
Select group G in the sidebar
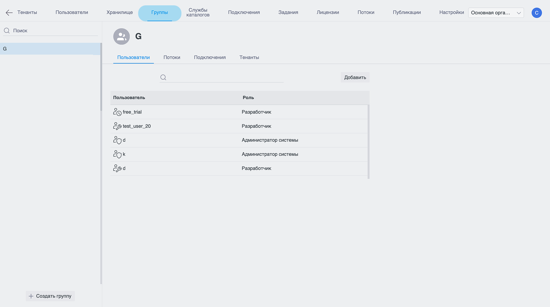tap(50, 49)
